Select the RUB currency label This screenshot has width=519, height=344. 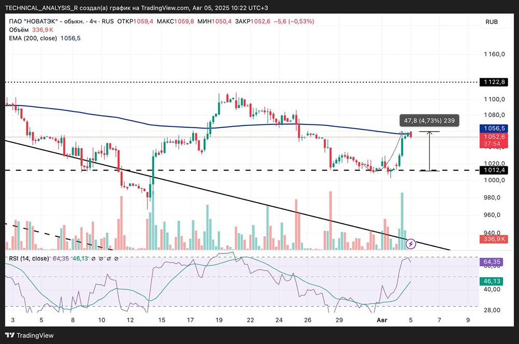click(x=491, y=22)
